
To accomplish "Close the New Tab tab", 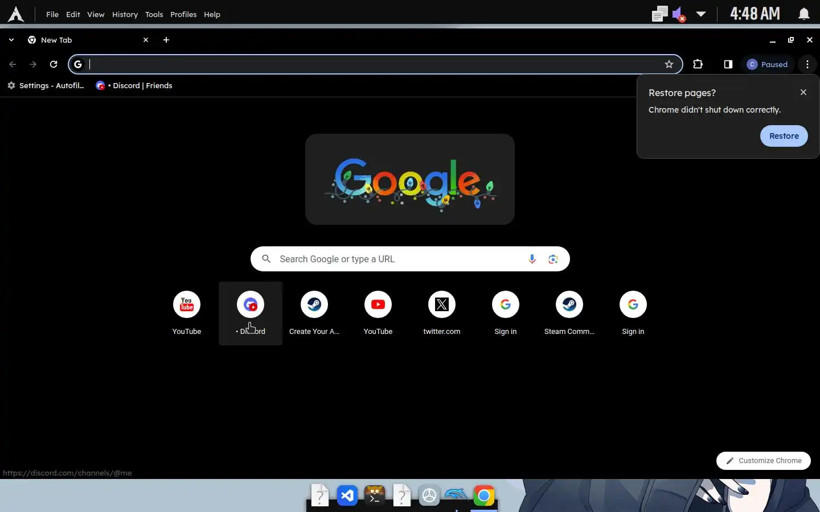I will tap(146, 40).
